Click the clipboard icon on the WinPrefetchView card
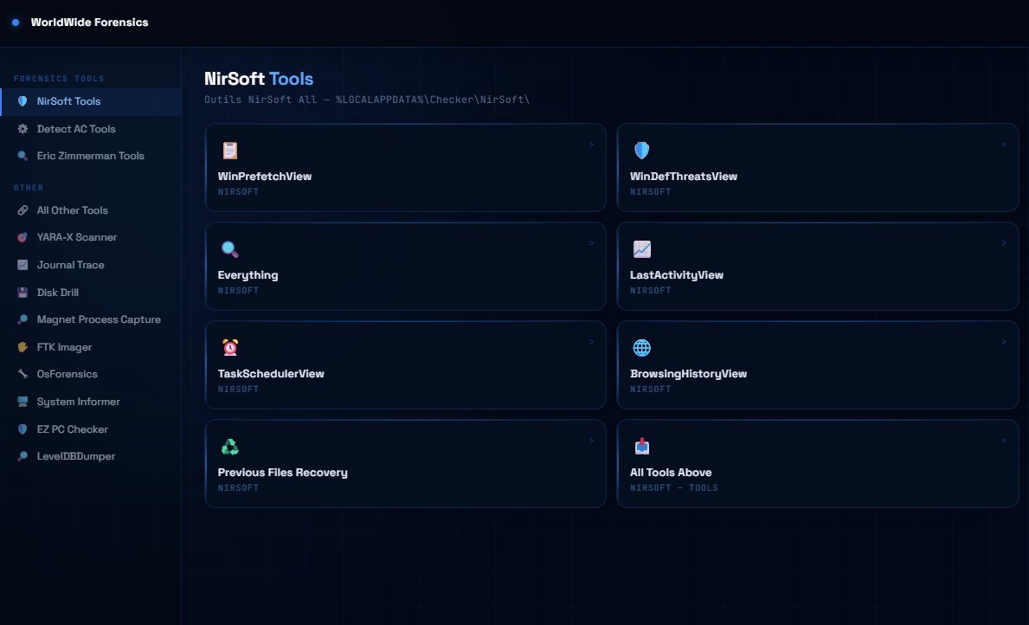 pos(229,151)
